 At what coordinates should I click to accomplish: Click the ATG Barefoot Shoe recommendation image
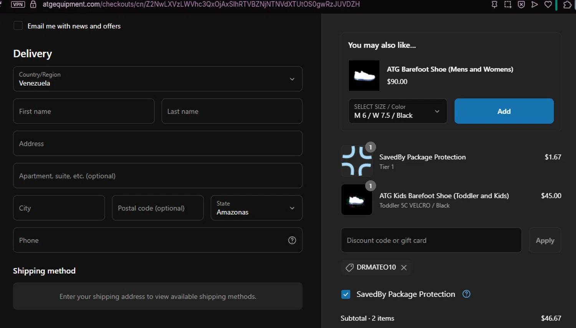(364, 76)
